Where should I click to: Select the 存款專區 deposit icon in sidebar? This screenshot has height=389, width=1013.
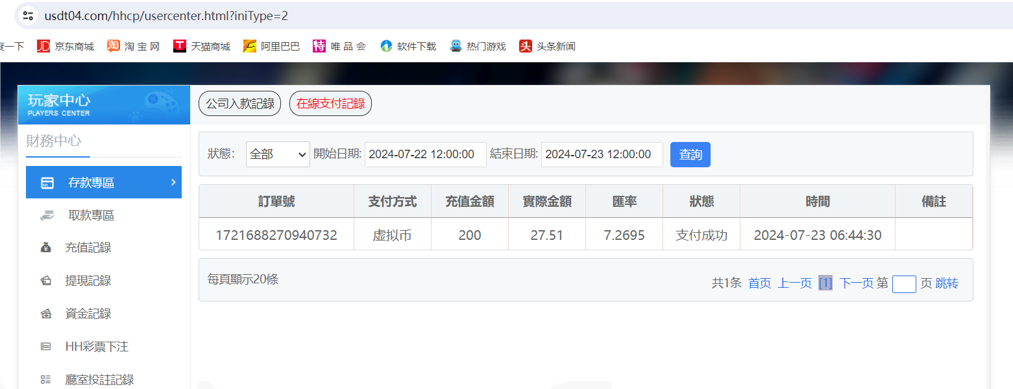coord(45,182)
